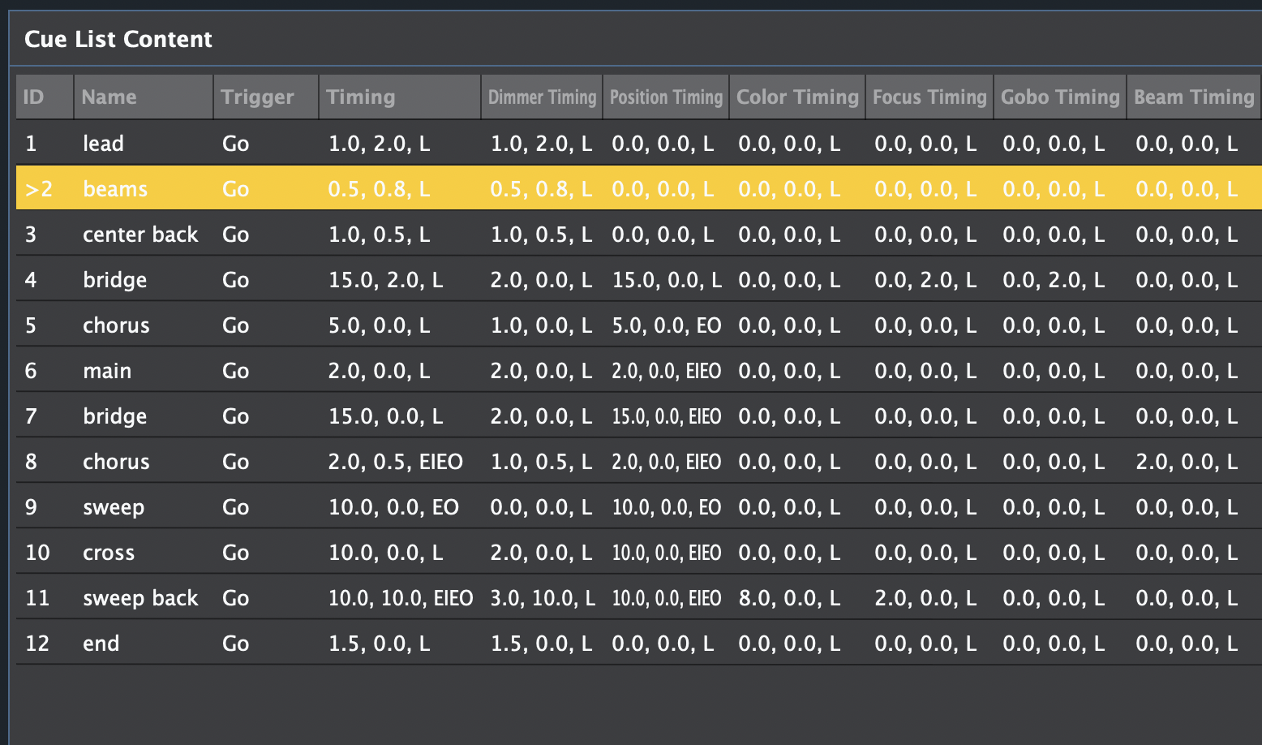Screen dimensions: 1262x745
Task: Click the highlighted 'beams' cue name
Action: pos(115,189)
